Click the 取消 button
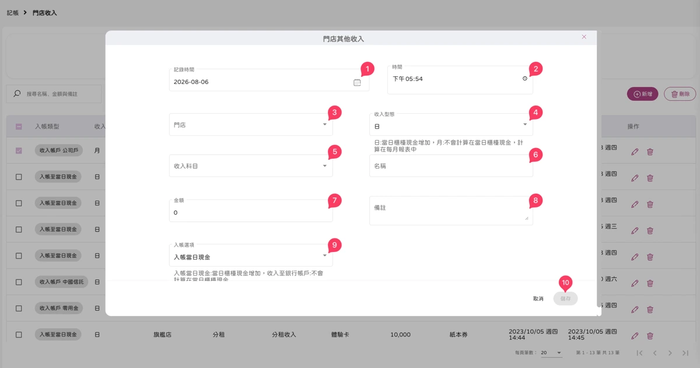The image size is (700, 368). click(538, 299)
